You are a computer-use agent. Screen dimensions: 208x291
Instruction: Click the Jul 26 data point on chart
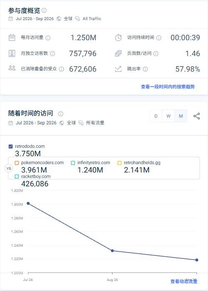28,203
